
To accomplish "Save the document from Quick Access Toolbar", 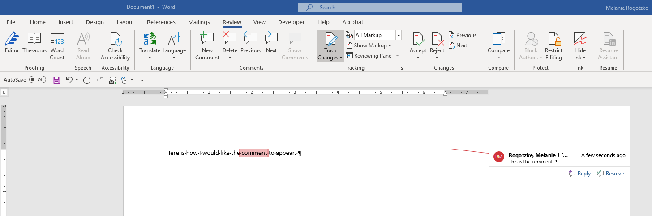I will coord(56,80).
